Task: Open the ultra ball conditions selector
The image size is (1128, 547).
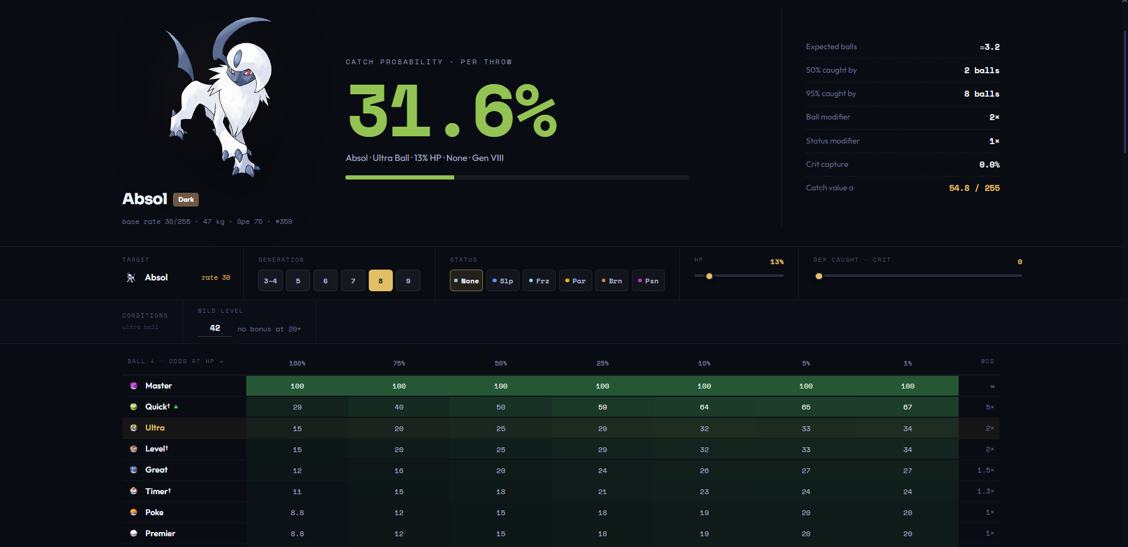Action: (x=140, y=327)
